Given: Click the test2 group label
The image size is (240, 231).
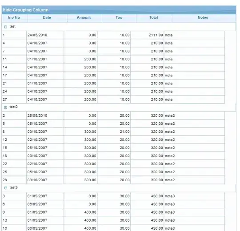Looking at the screenshot, I should [14, 107].
